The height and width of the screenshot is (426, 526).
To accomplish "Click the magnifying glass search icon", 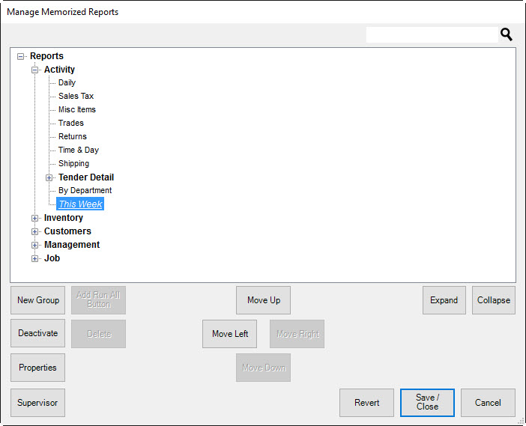I will (x=507, y=34).
